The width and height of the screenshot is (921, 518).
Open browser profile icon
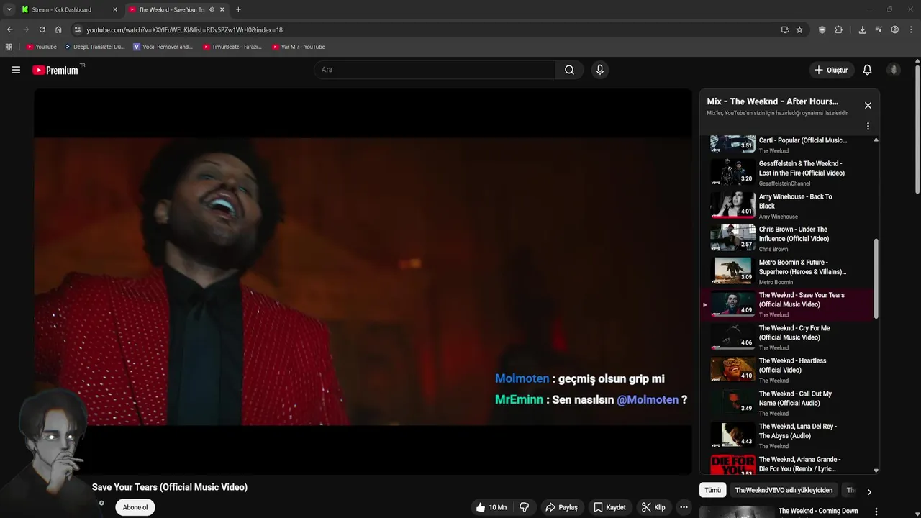[895, 29]
